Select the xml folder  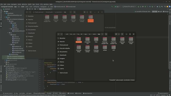pyautogui.click(x=114, y=48)
